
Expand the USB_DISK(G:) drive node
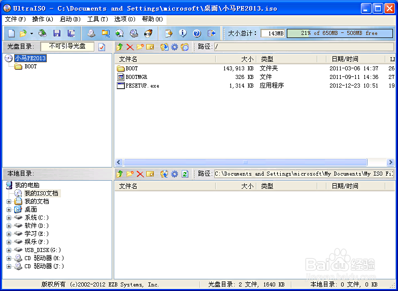coord(9,250)
